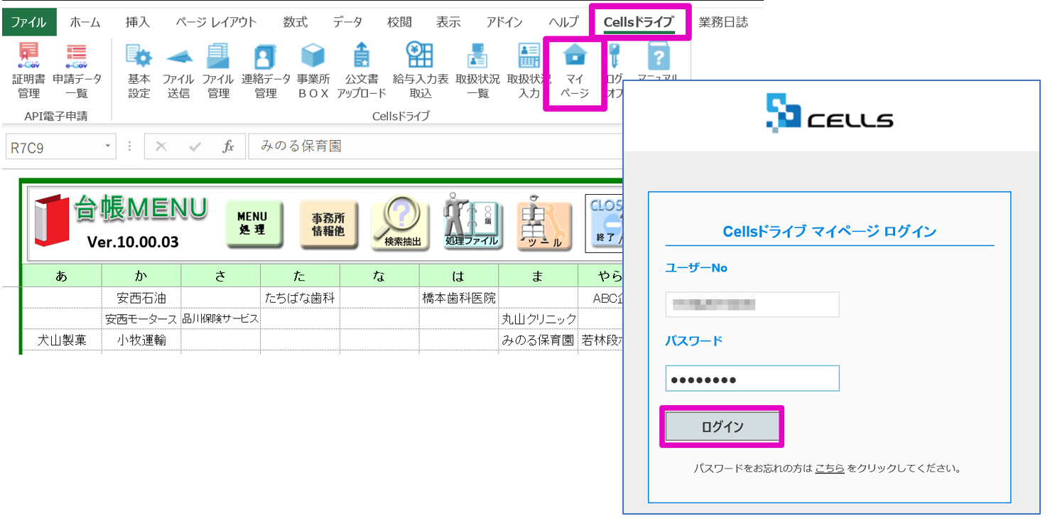The image size is (1055, 526).
Task: Open the ページ レイアウト tab
Action: [216, 22]
